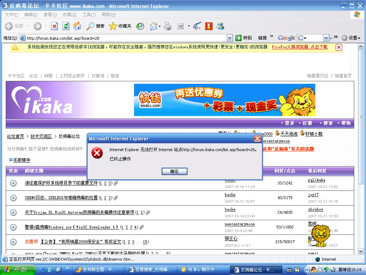The height and width of the screenshot is (275, 366).
Task: Open the Google 设置 settings dropdown
Action: click(x=351, y=38)
